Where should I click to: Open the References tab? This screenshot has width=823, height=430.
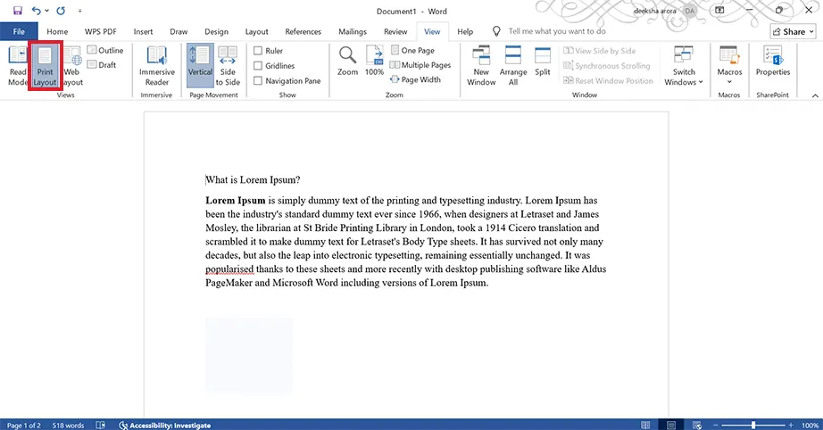303,31
